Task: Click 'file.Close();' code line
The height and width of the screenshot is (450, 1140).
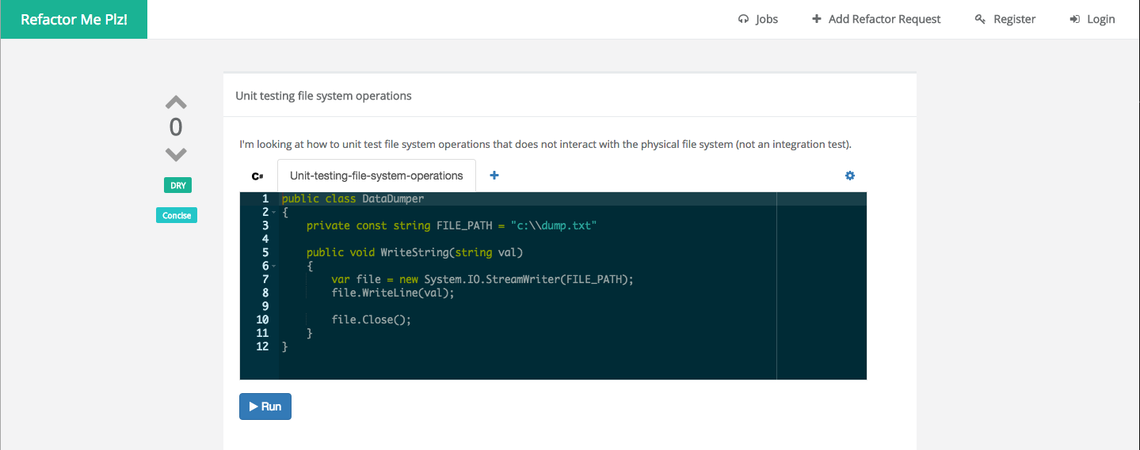Action: coord(372,320)
